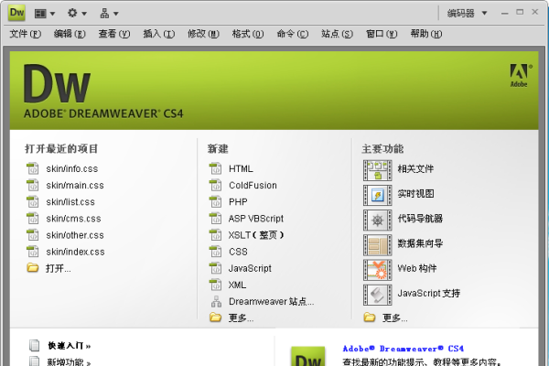Open the 站点(S) menu
This screenshot has width=549, height=366.
[x=337, y=34]
